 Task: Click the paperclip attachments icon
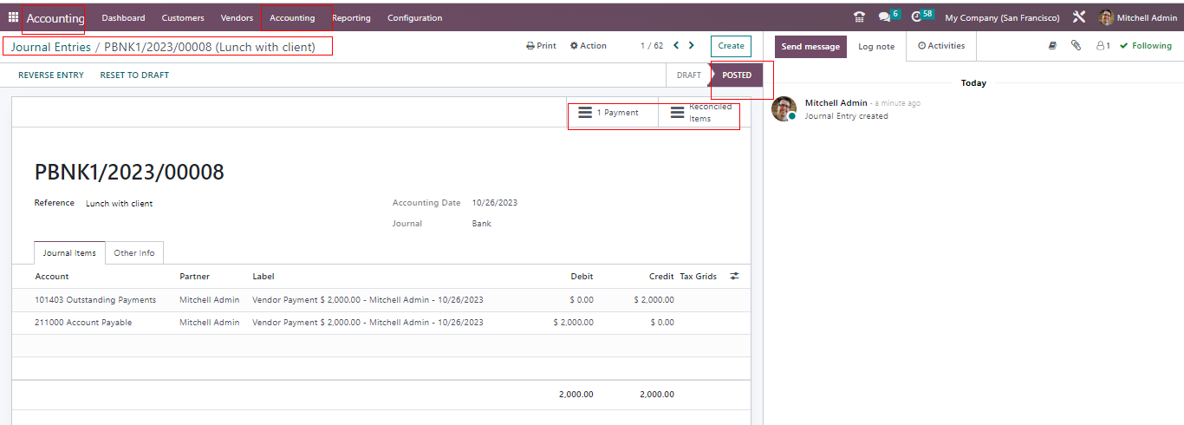click(x=1076, y=46)
